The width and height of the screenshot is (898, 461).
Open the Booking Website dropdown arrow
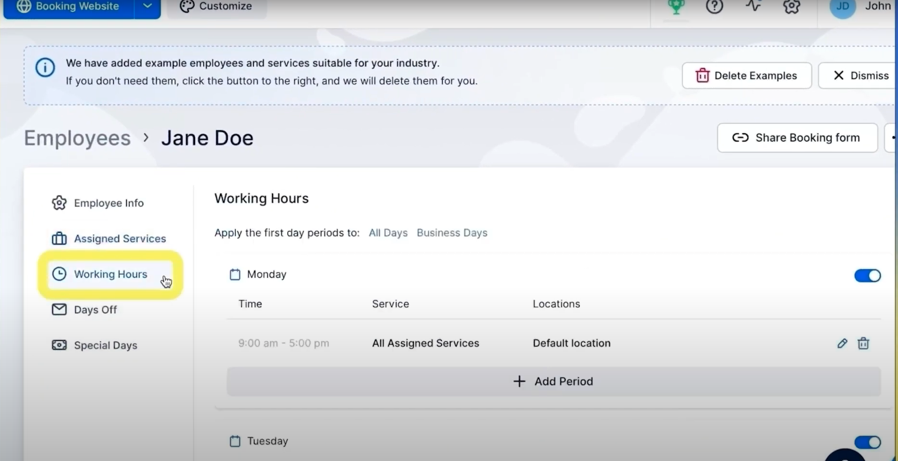click(x=147, y=6)
